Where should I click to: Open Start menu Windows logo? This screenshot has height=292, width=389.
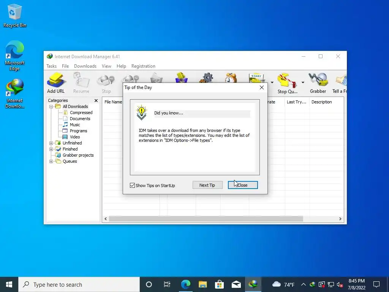9,284
